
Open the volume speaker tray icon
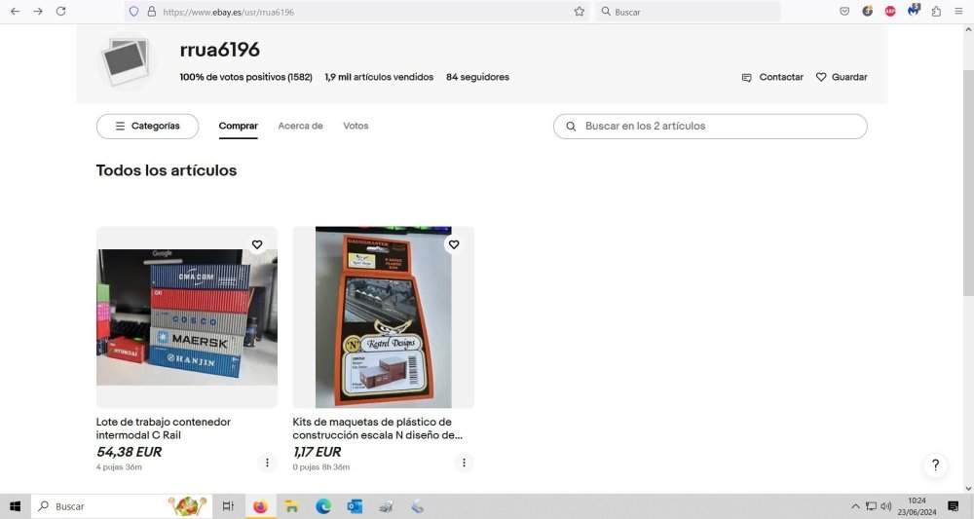(886, 506)
